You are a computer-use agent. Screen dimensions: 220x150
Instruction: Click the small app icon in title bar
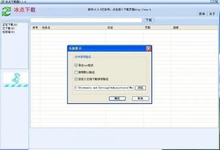[2, 2]
